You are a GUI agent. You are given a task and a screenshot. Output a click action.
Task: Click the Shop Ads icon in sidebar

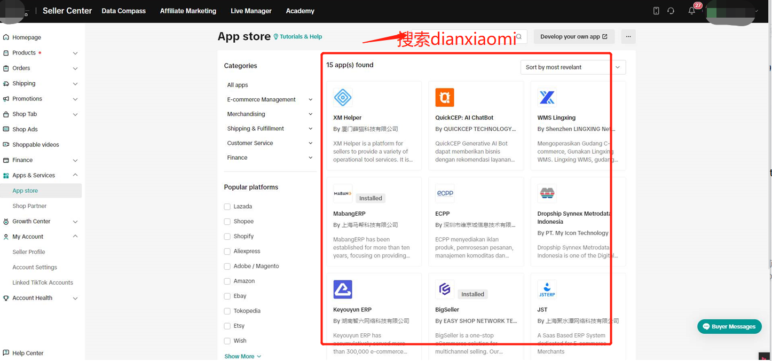point(6,129)
